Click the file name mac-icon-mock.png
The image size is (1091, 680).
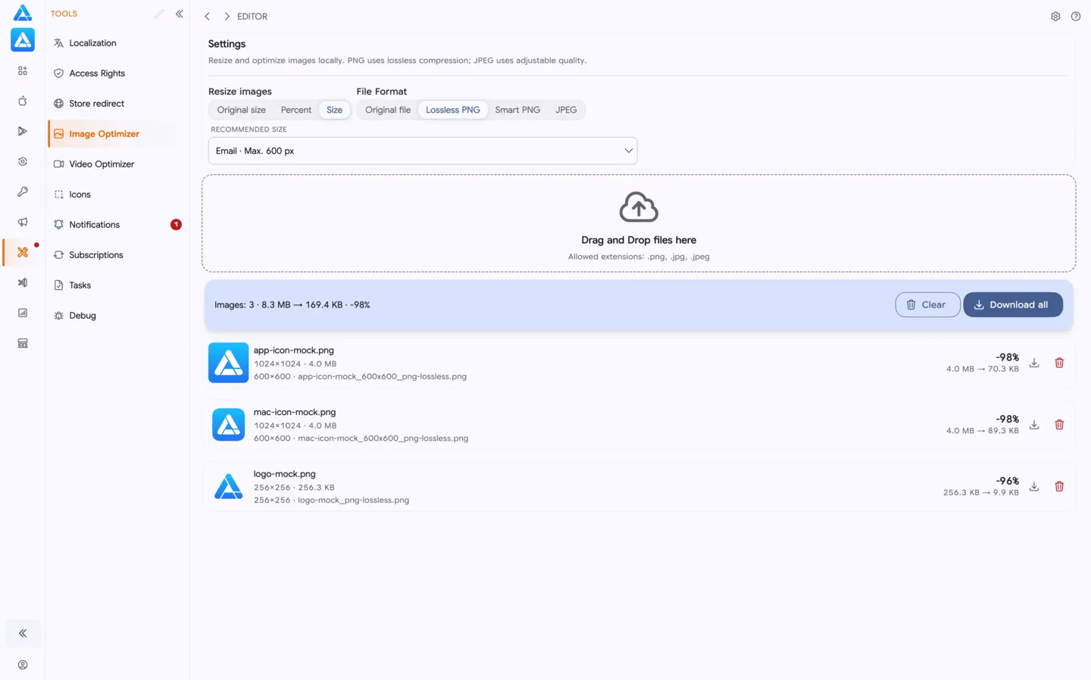(295, 413)
